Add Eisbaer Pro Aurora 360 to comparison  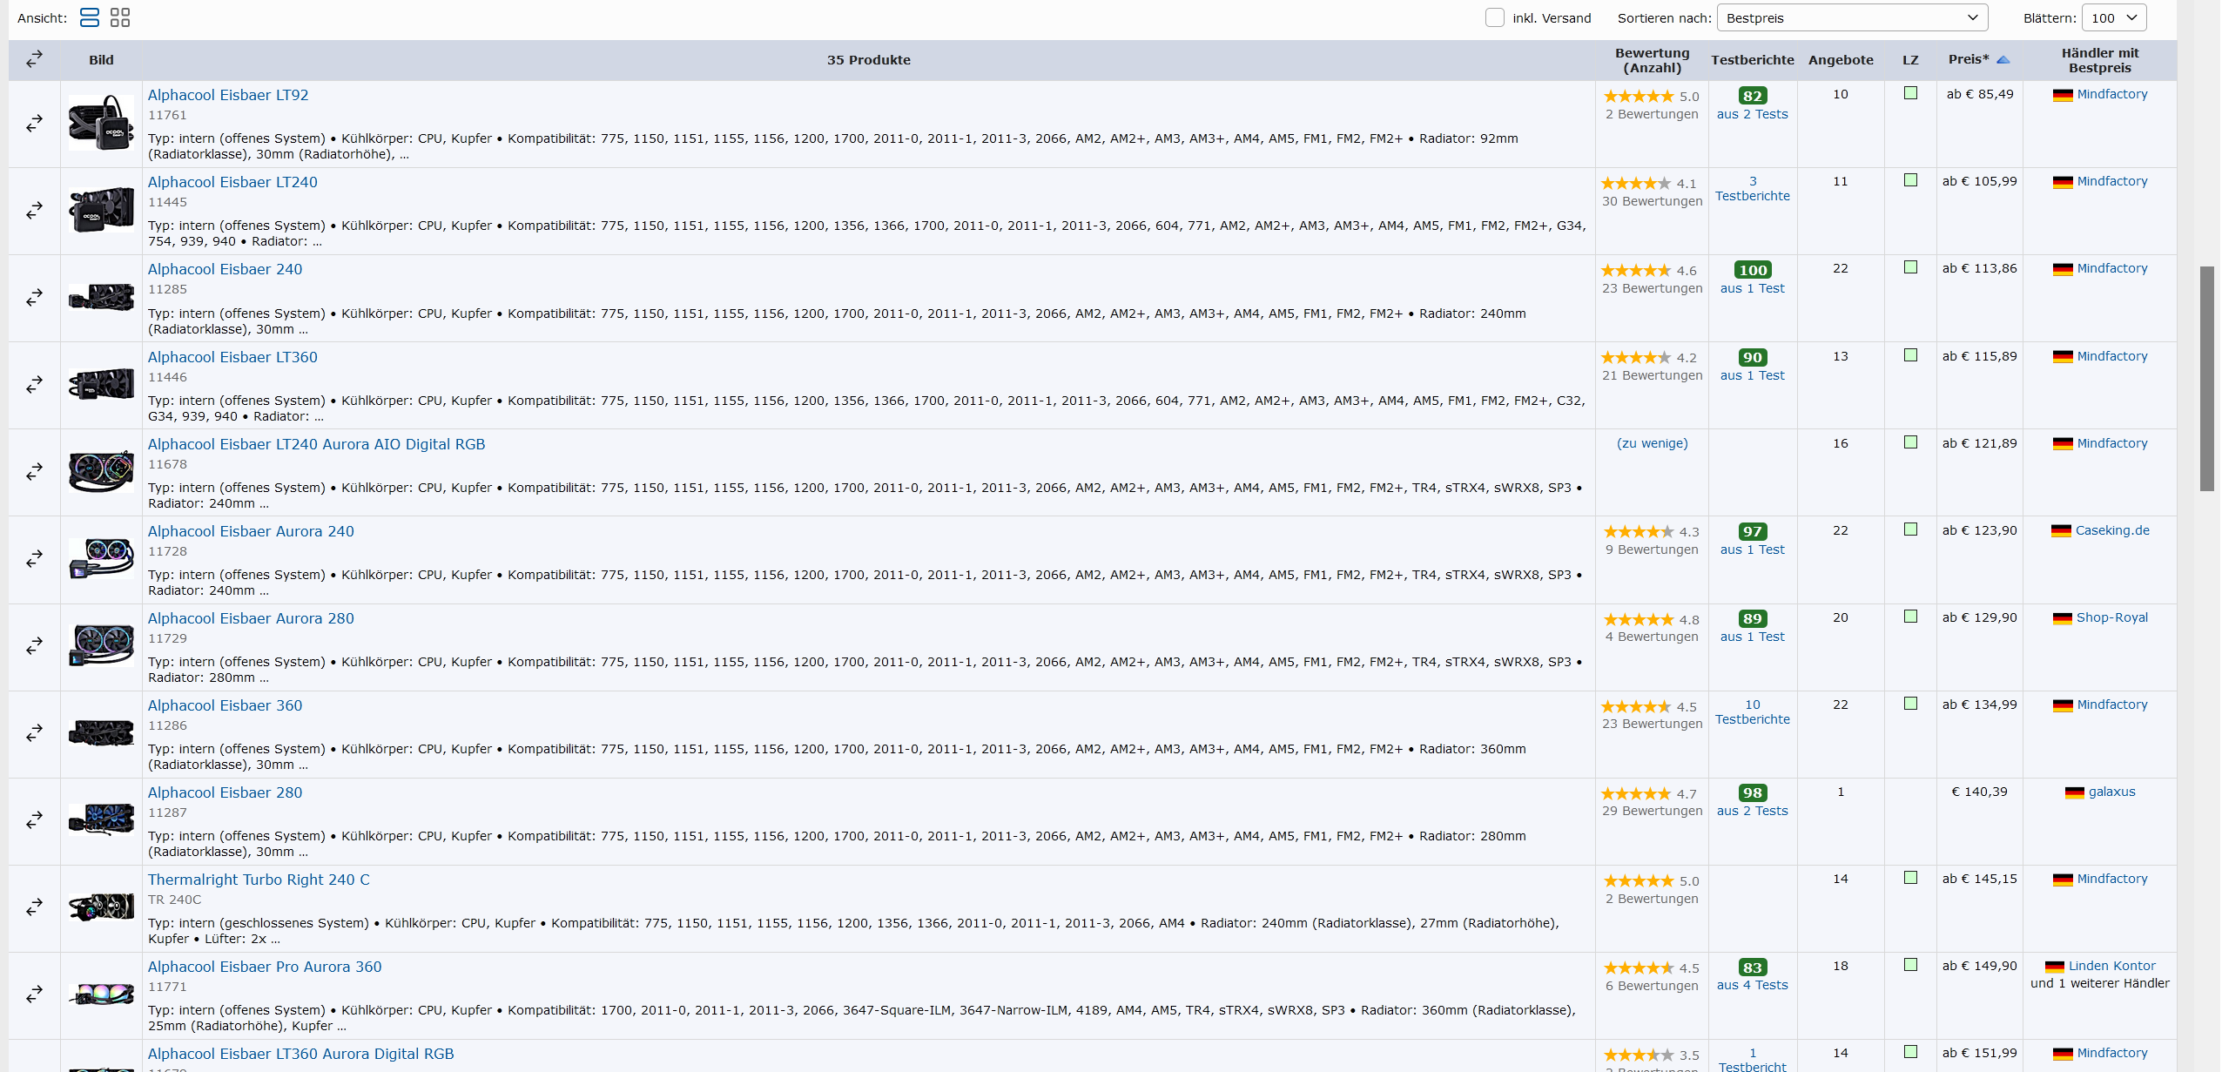point(34,994)
